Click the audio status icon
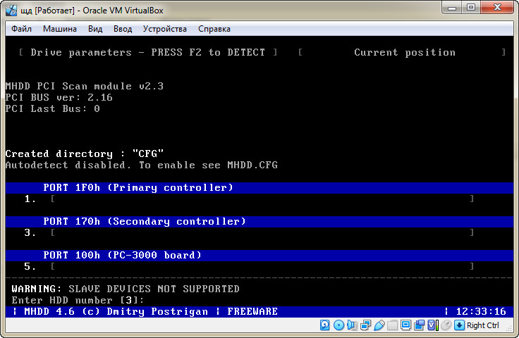 click(352, 325)
